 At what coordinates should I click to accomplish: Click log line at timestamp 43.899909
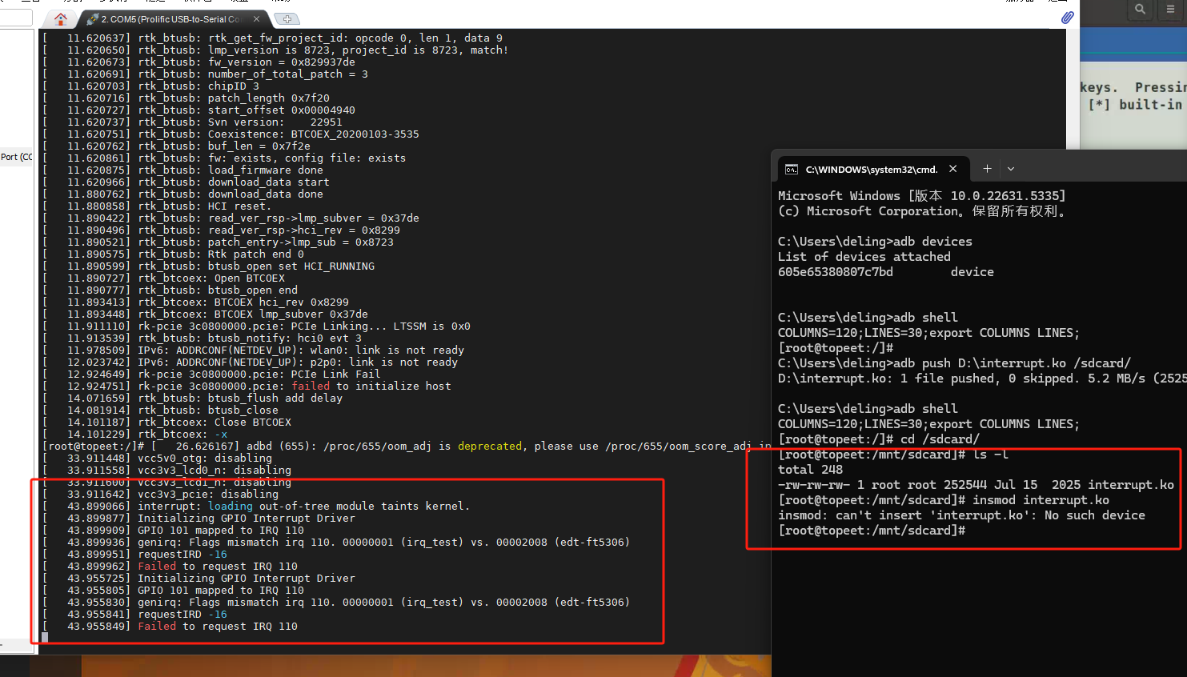point(173,531)
